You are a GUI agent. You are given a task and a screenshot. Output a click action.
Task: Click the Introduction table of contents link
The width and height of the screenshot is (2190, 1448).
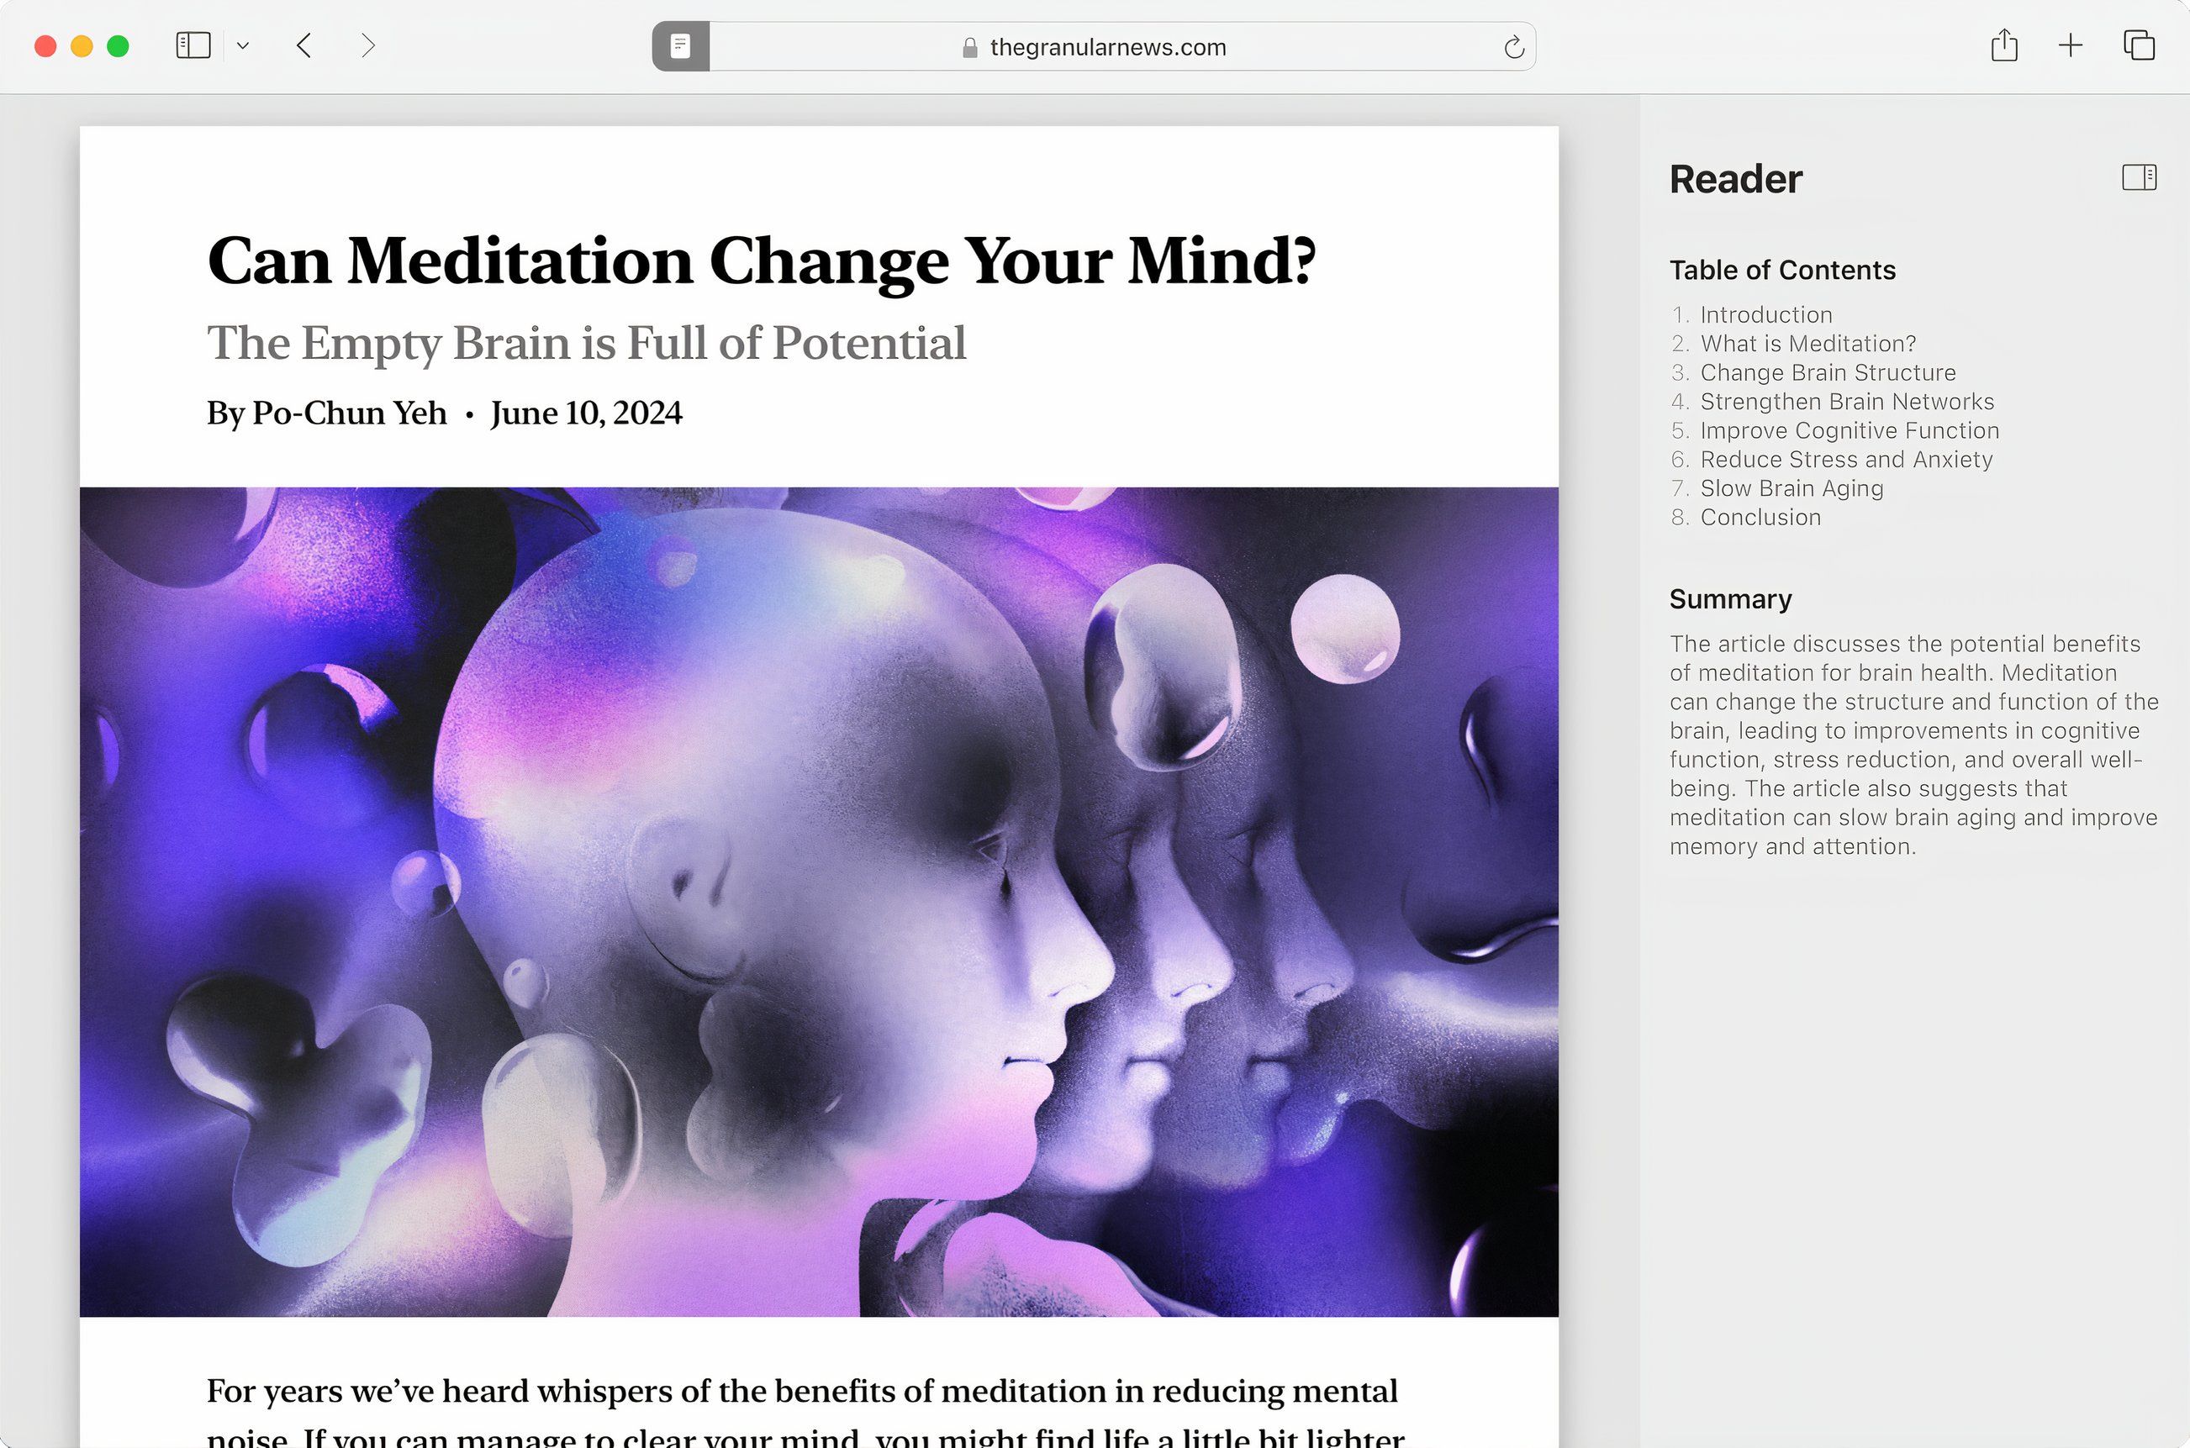pyautogui.click(x=1765, y=313)
